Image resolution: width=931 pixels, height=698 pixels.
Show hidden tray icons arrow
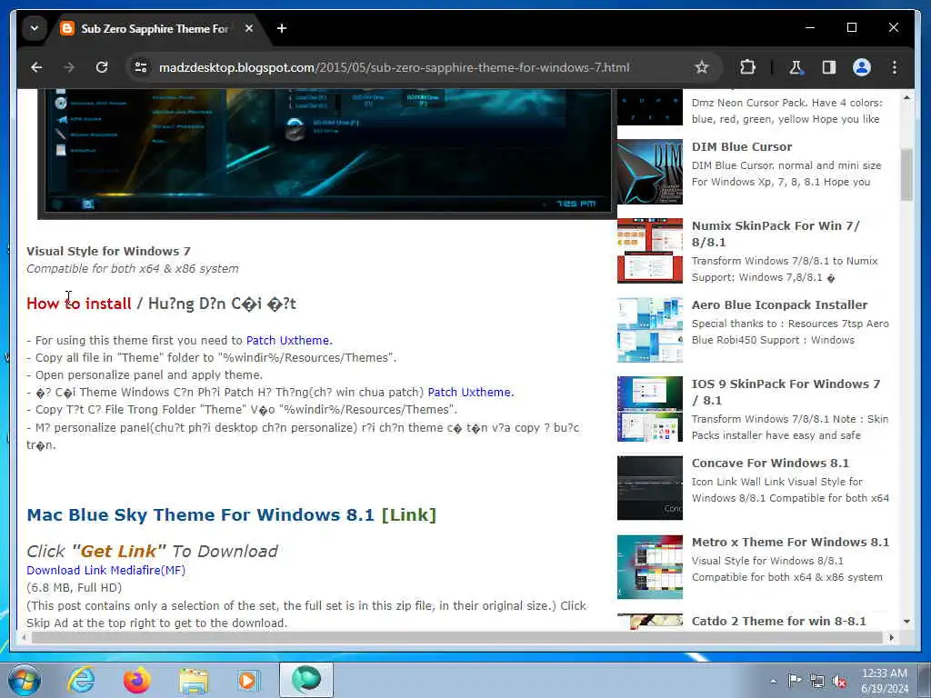tap(773, 681)
